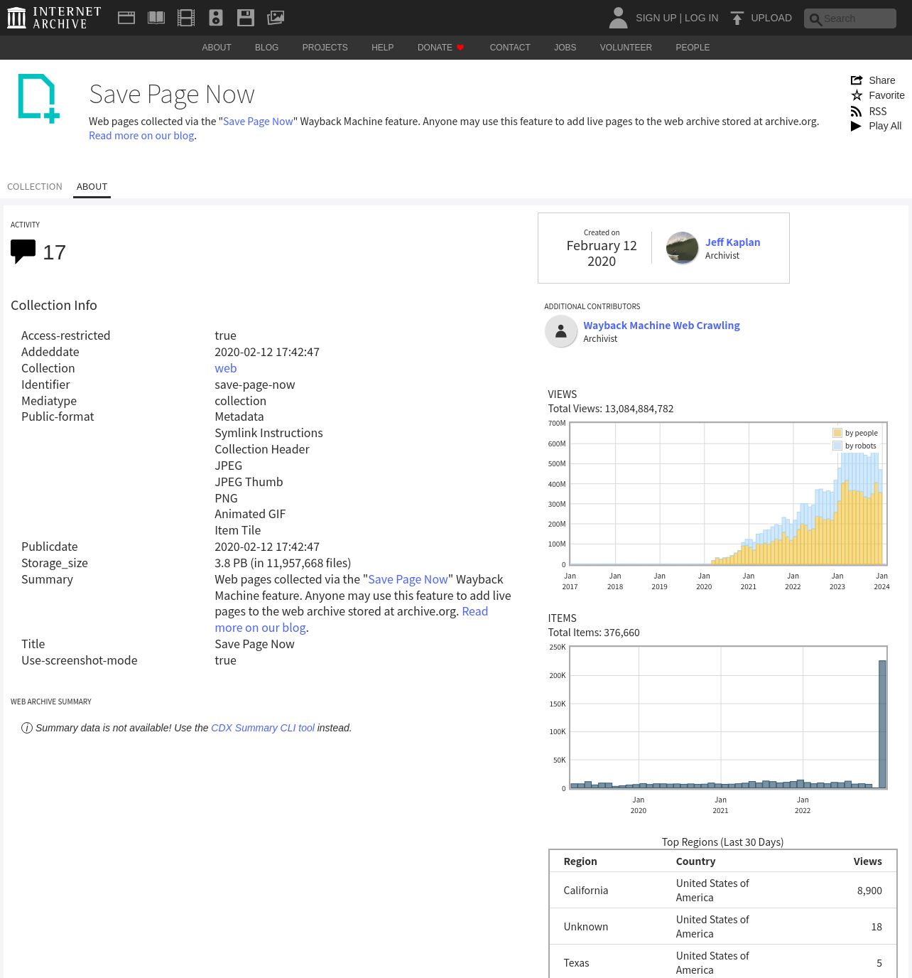912x978 pixels.
Task: Open the web collection link
Action: [x=226, y=368]
